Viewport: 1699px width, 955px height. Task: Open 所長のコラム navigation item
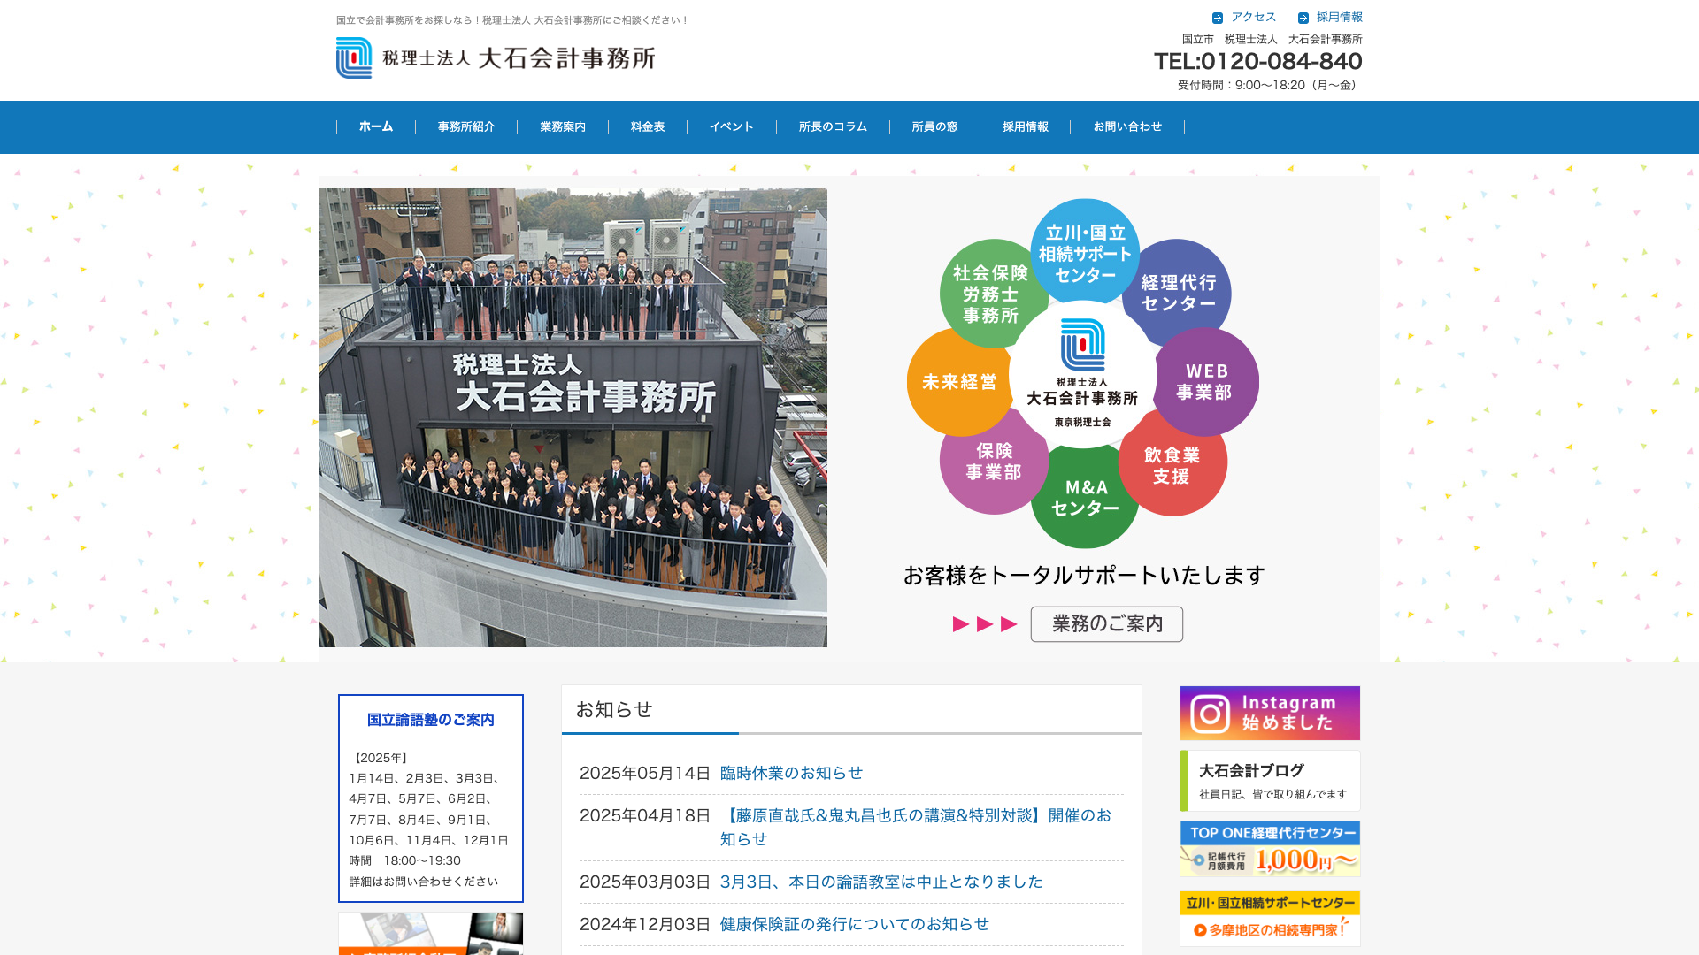pyautogui.click(x=833, y=127)
